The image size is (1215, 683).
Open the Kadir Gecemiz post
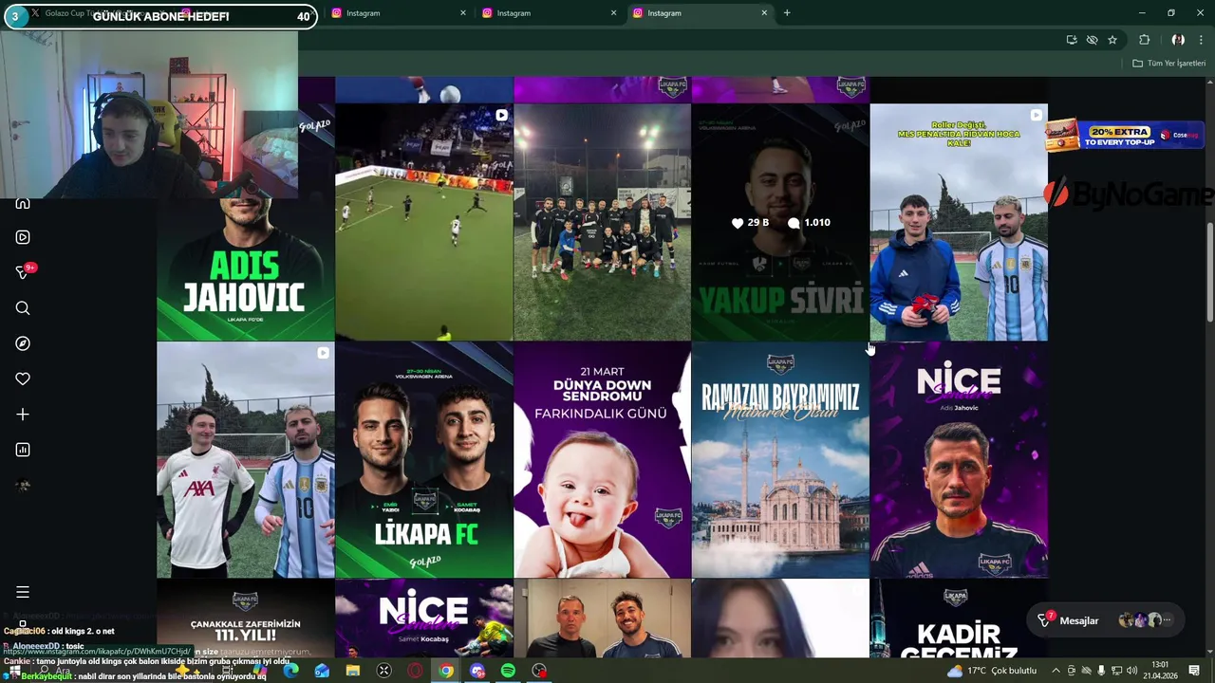pyautogui.click(x=959, y=618)
